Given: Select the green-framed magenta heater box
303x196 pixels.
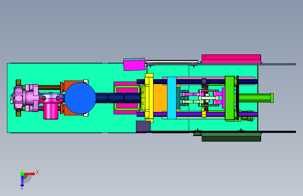Looking at the screenshot, I should pos(127,98).
